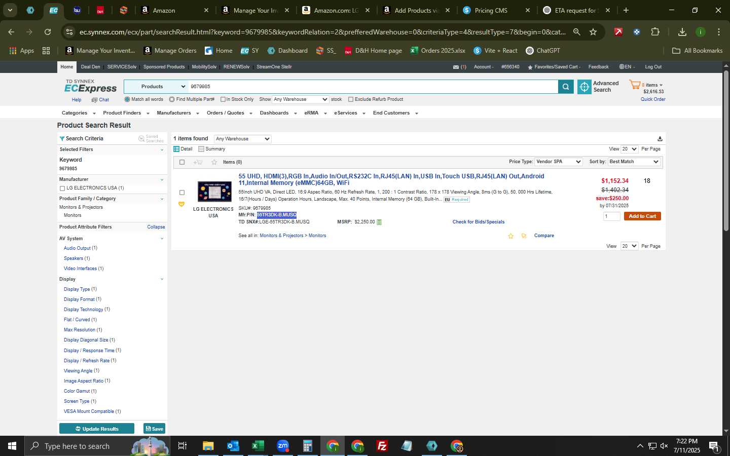
Task: Collapse the Manufacturer filter section chevron
Action: point(162,180)
